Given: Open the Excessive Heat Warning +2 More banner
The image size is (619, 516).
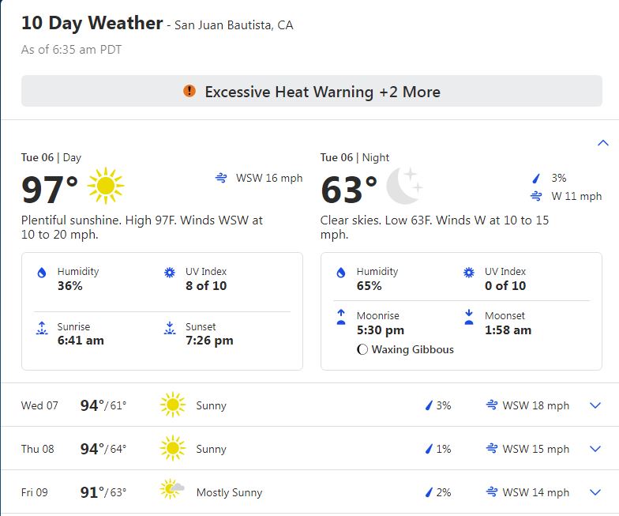Looking at the screenshot, I should (x=311, y=92).
